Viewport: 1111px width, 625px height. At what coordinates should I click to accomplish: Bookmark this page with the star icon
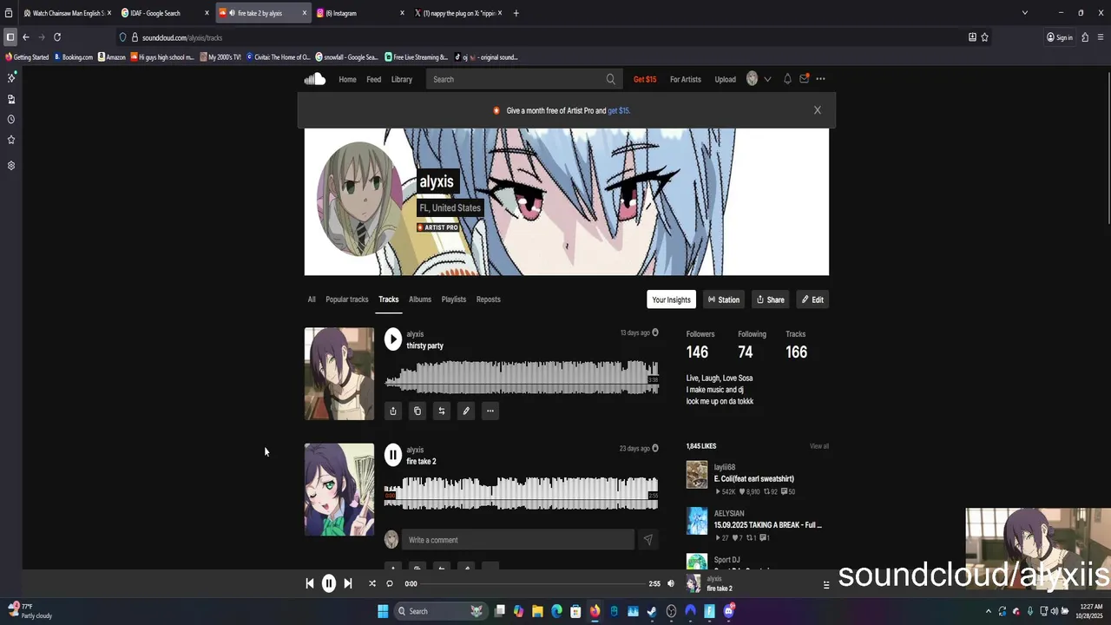(x=984, y=37)
